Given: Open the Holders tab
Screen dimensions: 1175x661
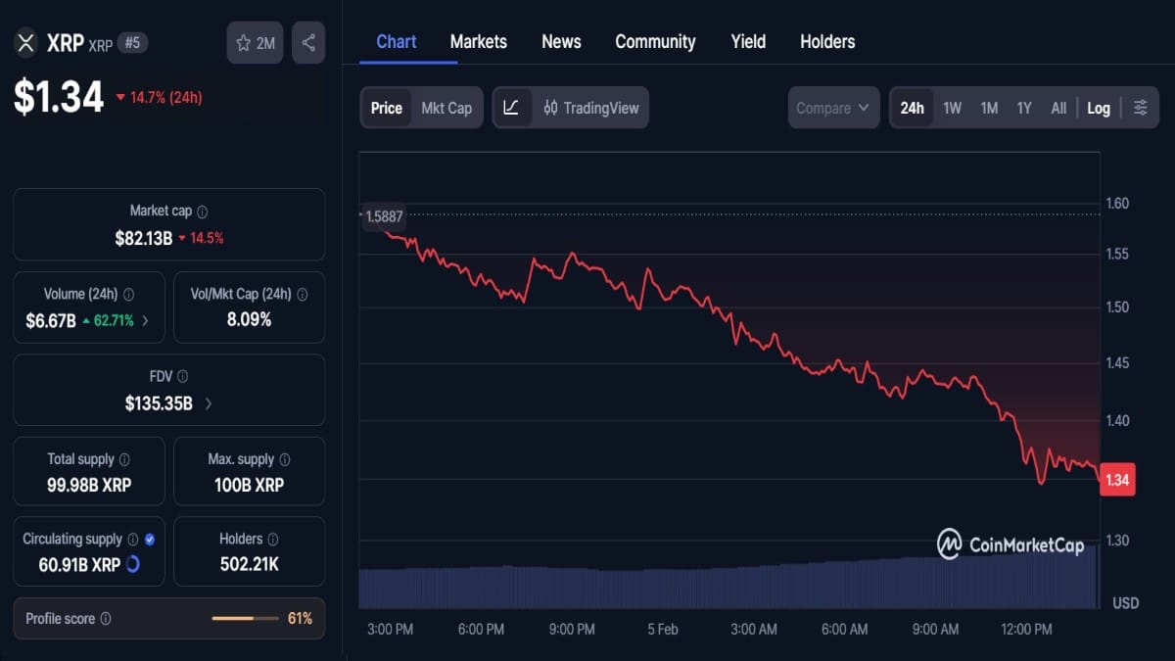Looking at the screenshot, I should [827, 41].
